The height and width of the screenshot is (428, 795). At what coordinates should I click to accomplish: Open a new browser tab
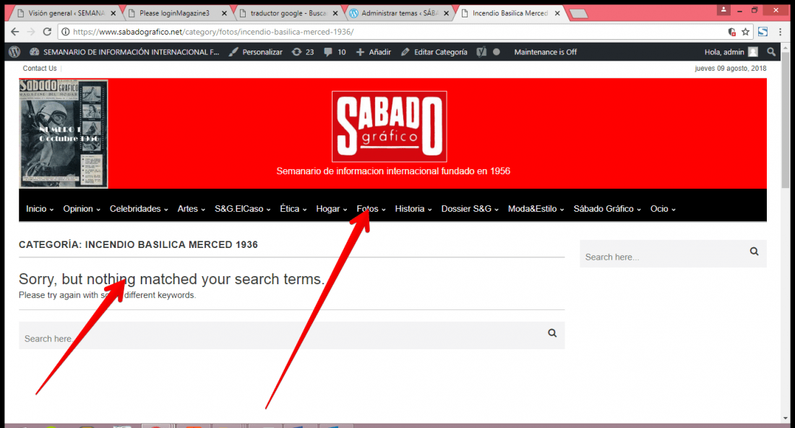[x=578, y=14]
